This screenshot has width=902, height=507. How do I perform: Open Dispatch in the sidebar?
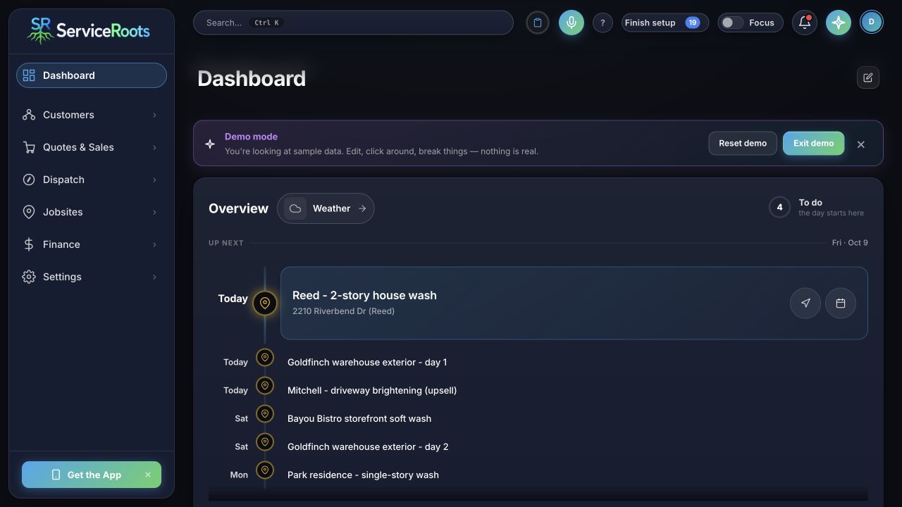92,180
